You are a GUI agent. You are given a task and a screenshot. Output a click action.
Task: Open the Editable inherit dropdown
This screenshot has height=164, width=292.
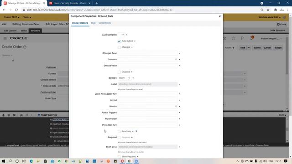125,78
